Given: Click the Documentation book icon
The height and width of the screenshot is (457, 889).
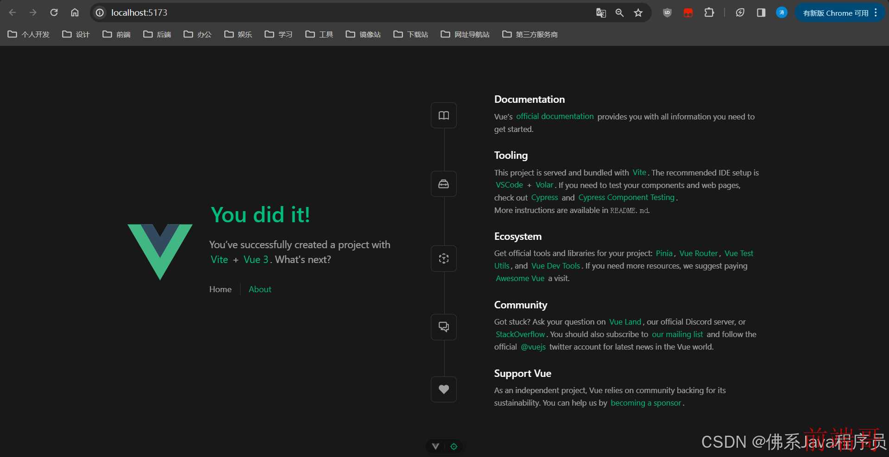Looking at the screenshot, I should click(444, 115).
